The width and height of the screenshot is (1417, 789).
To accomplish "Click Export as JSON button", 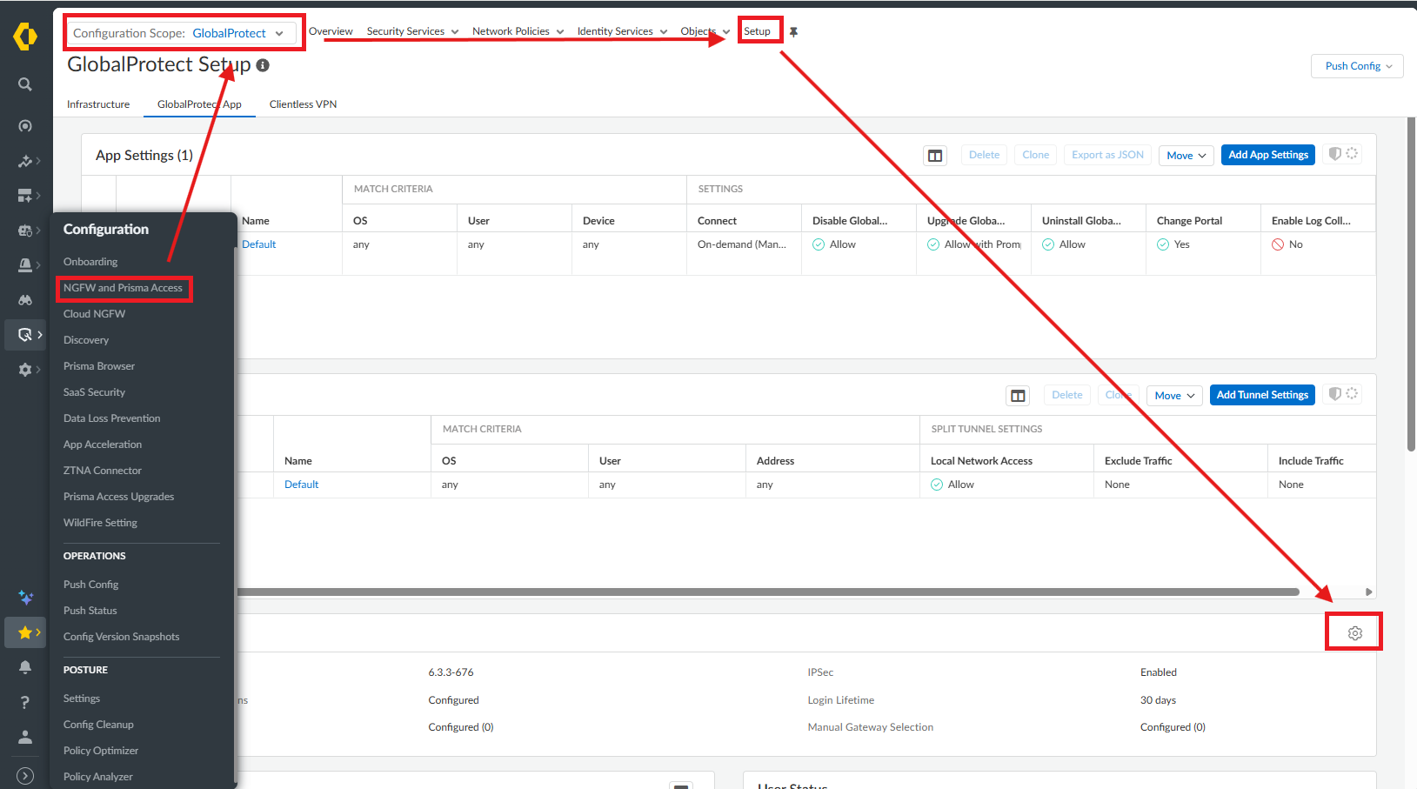I will click(x=1107, y=155).
